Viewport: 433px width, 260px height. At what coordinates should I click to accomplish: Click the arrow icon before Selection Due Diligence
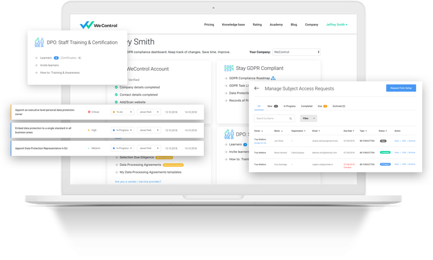click(x=116, y=157)
